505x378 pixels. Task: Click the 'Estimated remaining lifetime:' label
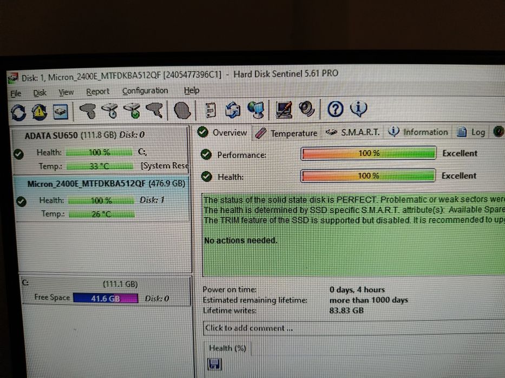click(255, 300)
